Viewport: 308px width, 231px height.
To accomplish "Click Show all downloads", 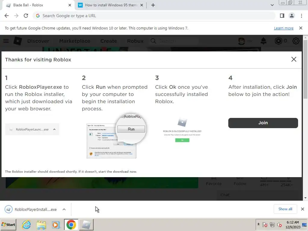I will [x=285, y=209].
